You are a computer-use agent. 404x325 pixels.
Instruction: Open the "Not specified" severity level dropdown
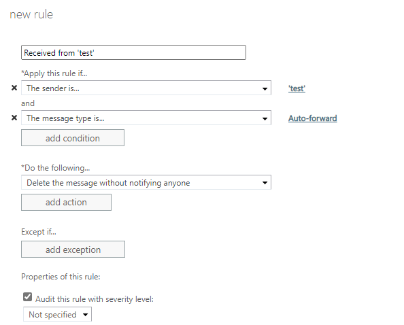(57, 314)
